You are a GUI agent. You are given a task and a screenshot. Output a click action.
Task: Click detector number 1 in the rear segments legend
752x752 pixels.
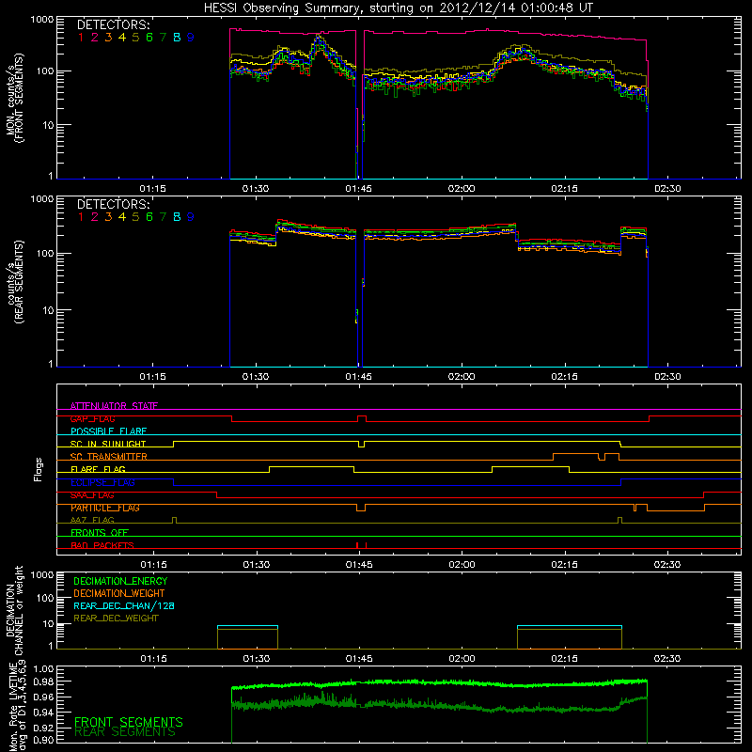[81, 217]
